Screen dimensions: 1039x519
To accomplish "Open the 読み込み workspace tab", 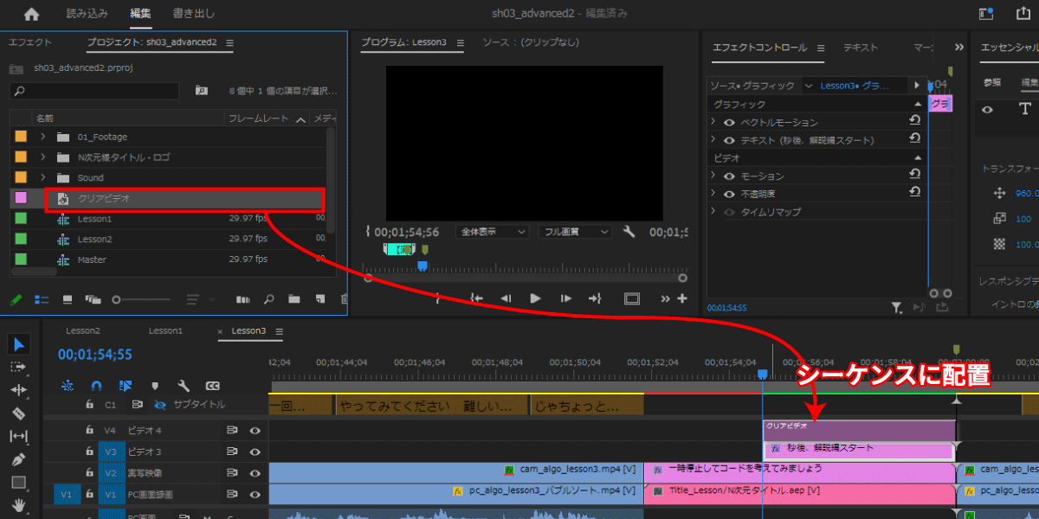I will point(87,14).
